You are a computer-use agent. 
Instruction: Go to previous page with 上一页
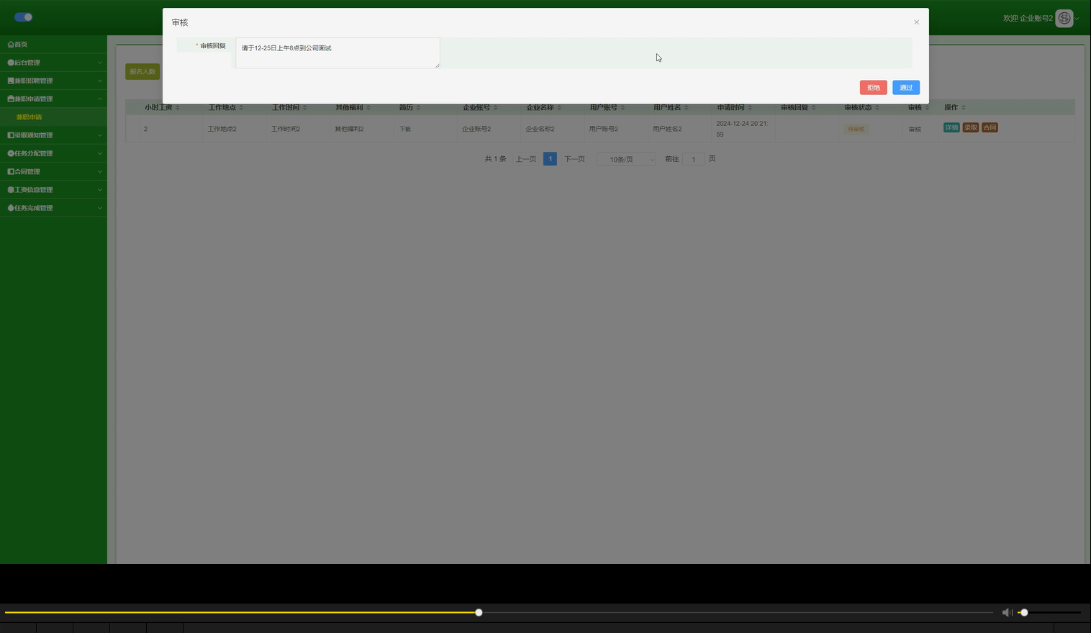tap(526, 159)
